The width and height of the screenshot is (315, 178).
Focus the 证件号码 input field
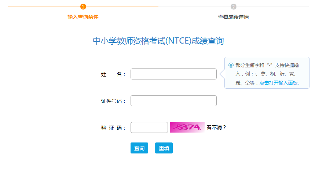(173, 101)
